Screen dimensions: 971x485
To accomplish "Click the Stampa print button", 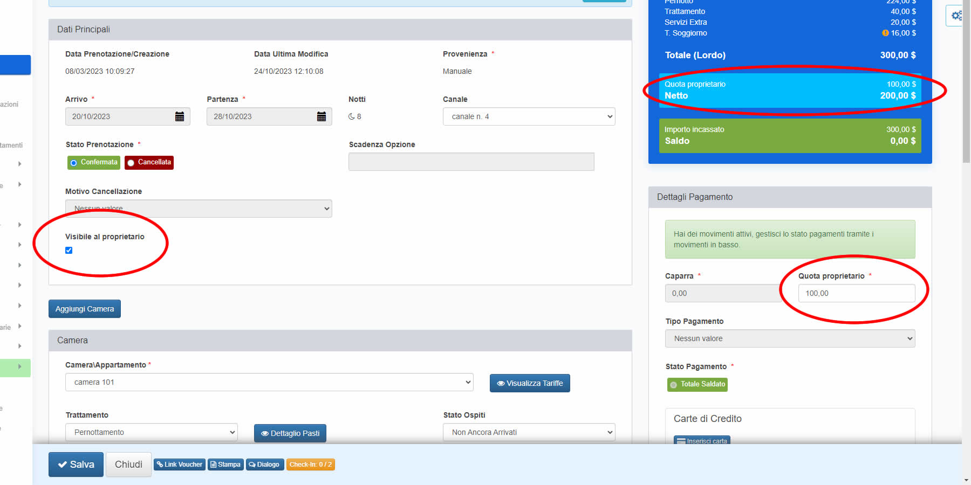I will 225,465.
